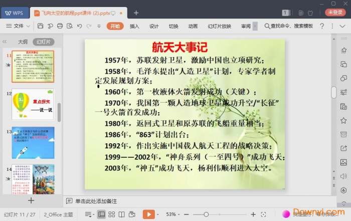Click the slide line starting 2003年
This screenshot has height=221, width=351.
coord(188,168)
